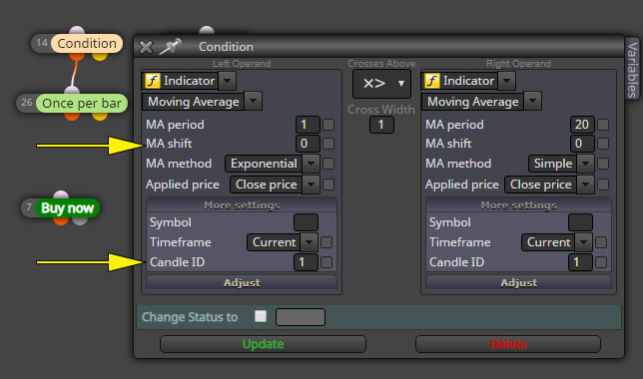Click left MA shift input field
643x379 pixels.
[x=308, y=144]
